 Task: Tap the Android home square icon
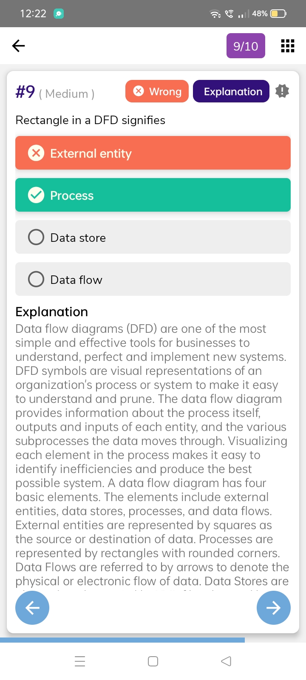point(153,661)
